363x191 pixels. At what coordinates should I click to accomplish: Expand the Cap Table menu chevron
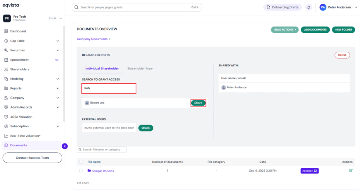click(58, 41)
